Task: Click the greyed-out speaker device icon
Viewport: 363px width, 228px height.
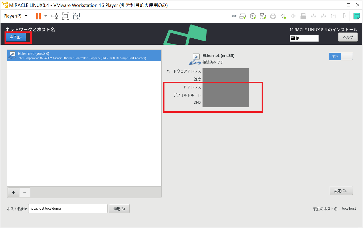Action: (293, 16)
